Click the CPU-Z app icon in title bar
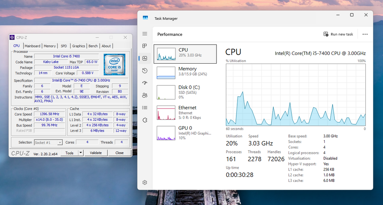 point(12,37)
